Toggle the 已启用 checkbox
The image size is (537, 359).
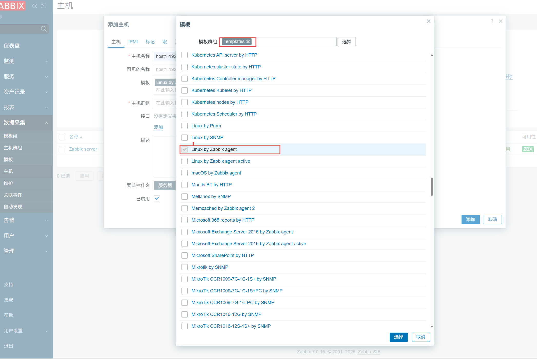pos(157,198)
